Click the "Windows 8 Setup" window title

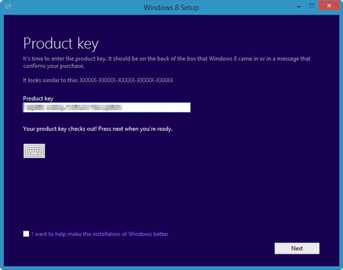point(171,7)
